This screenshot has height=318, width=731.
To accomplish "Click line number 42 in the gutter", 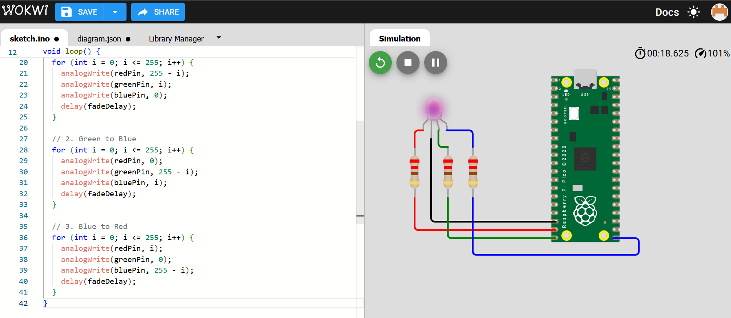I will tap(23, 303).
